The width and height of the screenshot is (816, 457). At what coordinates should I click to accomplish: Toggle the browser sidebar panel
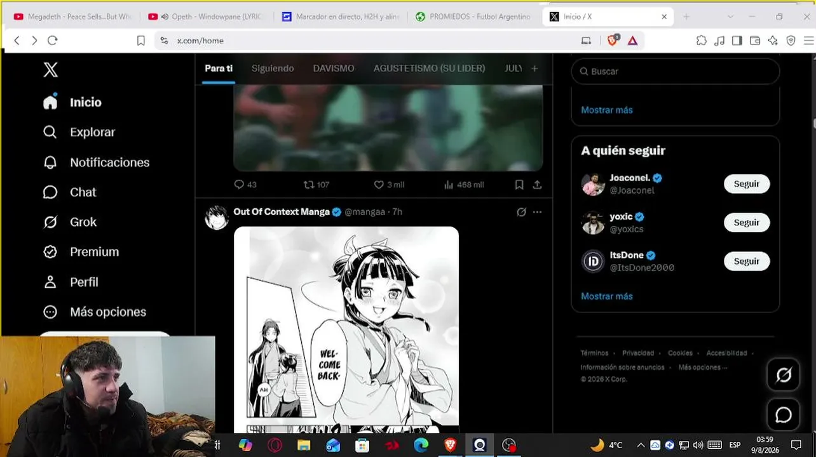point(737,41)
